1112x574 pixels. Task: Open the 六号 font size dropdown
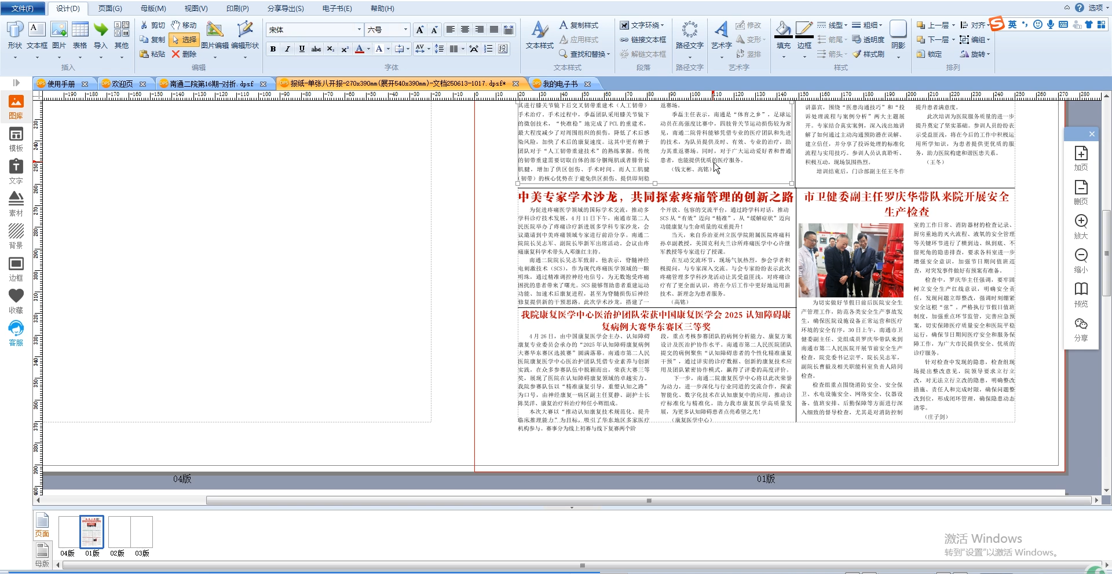click(x=405, y=30)
